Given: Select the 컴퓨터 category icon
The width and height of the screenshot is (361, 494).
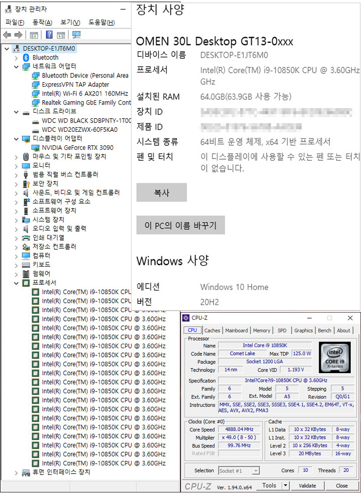Looking at the screenshot, I should [26, 255].
